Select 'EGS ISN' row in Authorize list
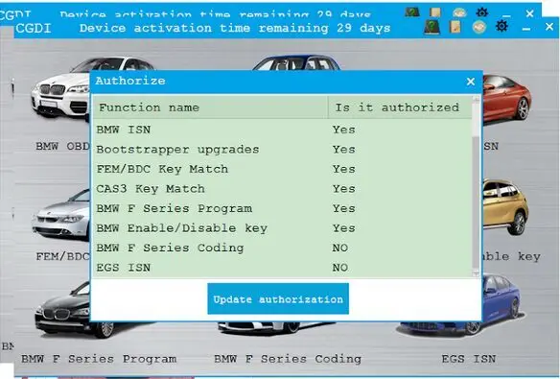The image size is (560, 379). pos(282,267)
